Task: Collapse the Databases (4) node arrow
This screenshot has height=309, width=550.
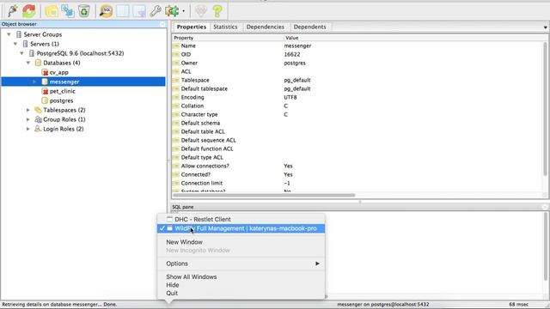Action: coord(28,63)
